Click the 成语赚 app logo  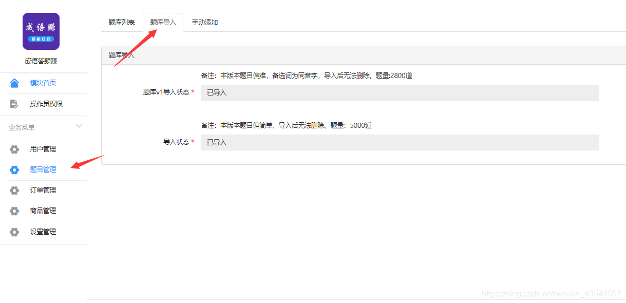[x=41, y=31]
